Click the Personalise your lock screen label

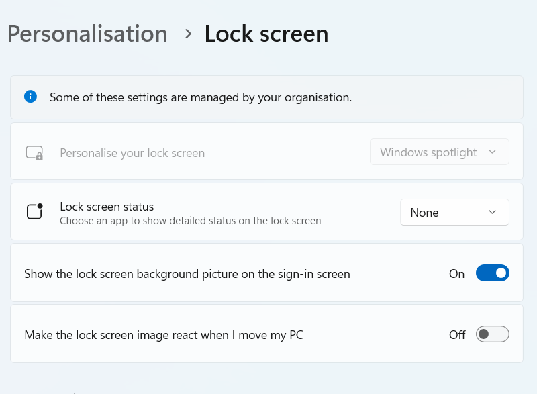click(x=132, y=153)
